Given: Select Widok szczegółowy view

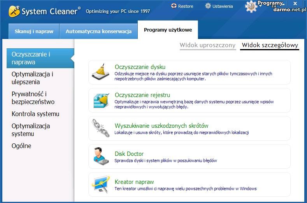Looking at the screenshot, I should 270,45.
